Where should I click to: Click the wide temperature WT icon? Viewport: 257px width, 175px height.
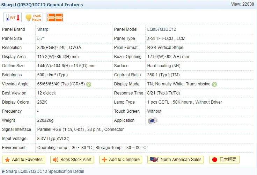(13, 17)
